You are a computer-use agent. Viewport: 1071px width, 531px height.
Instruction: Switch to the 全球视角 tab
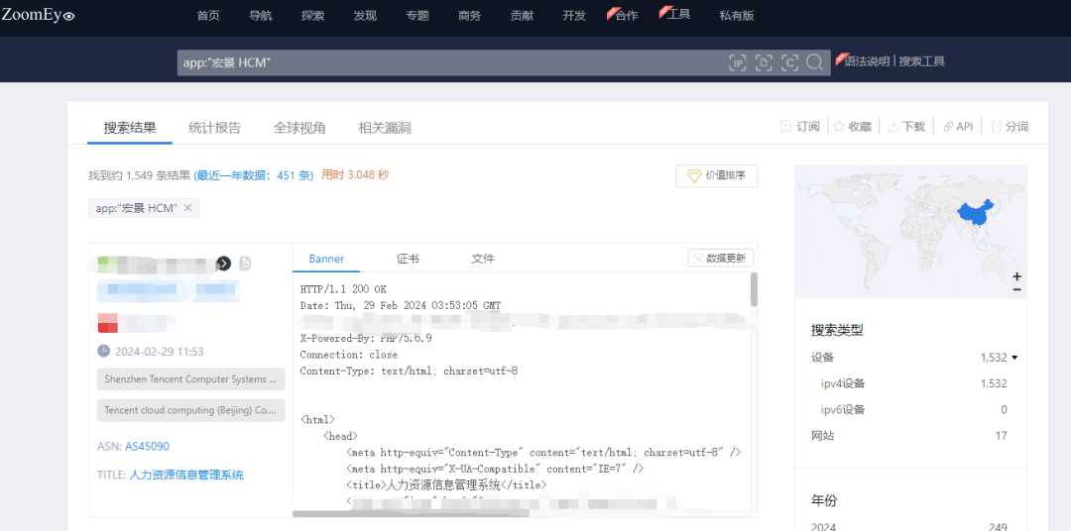point(299,128)
